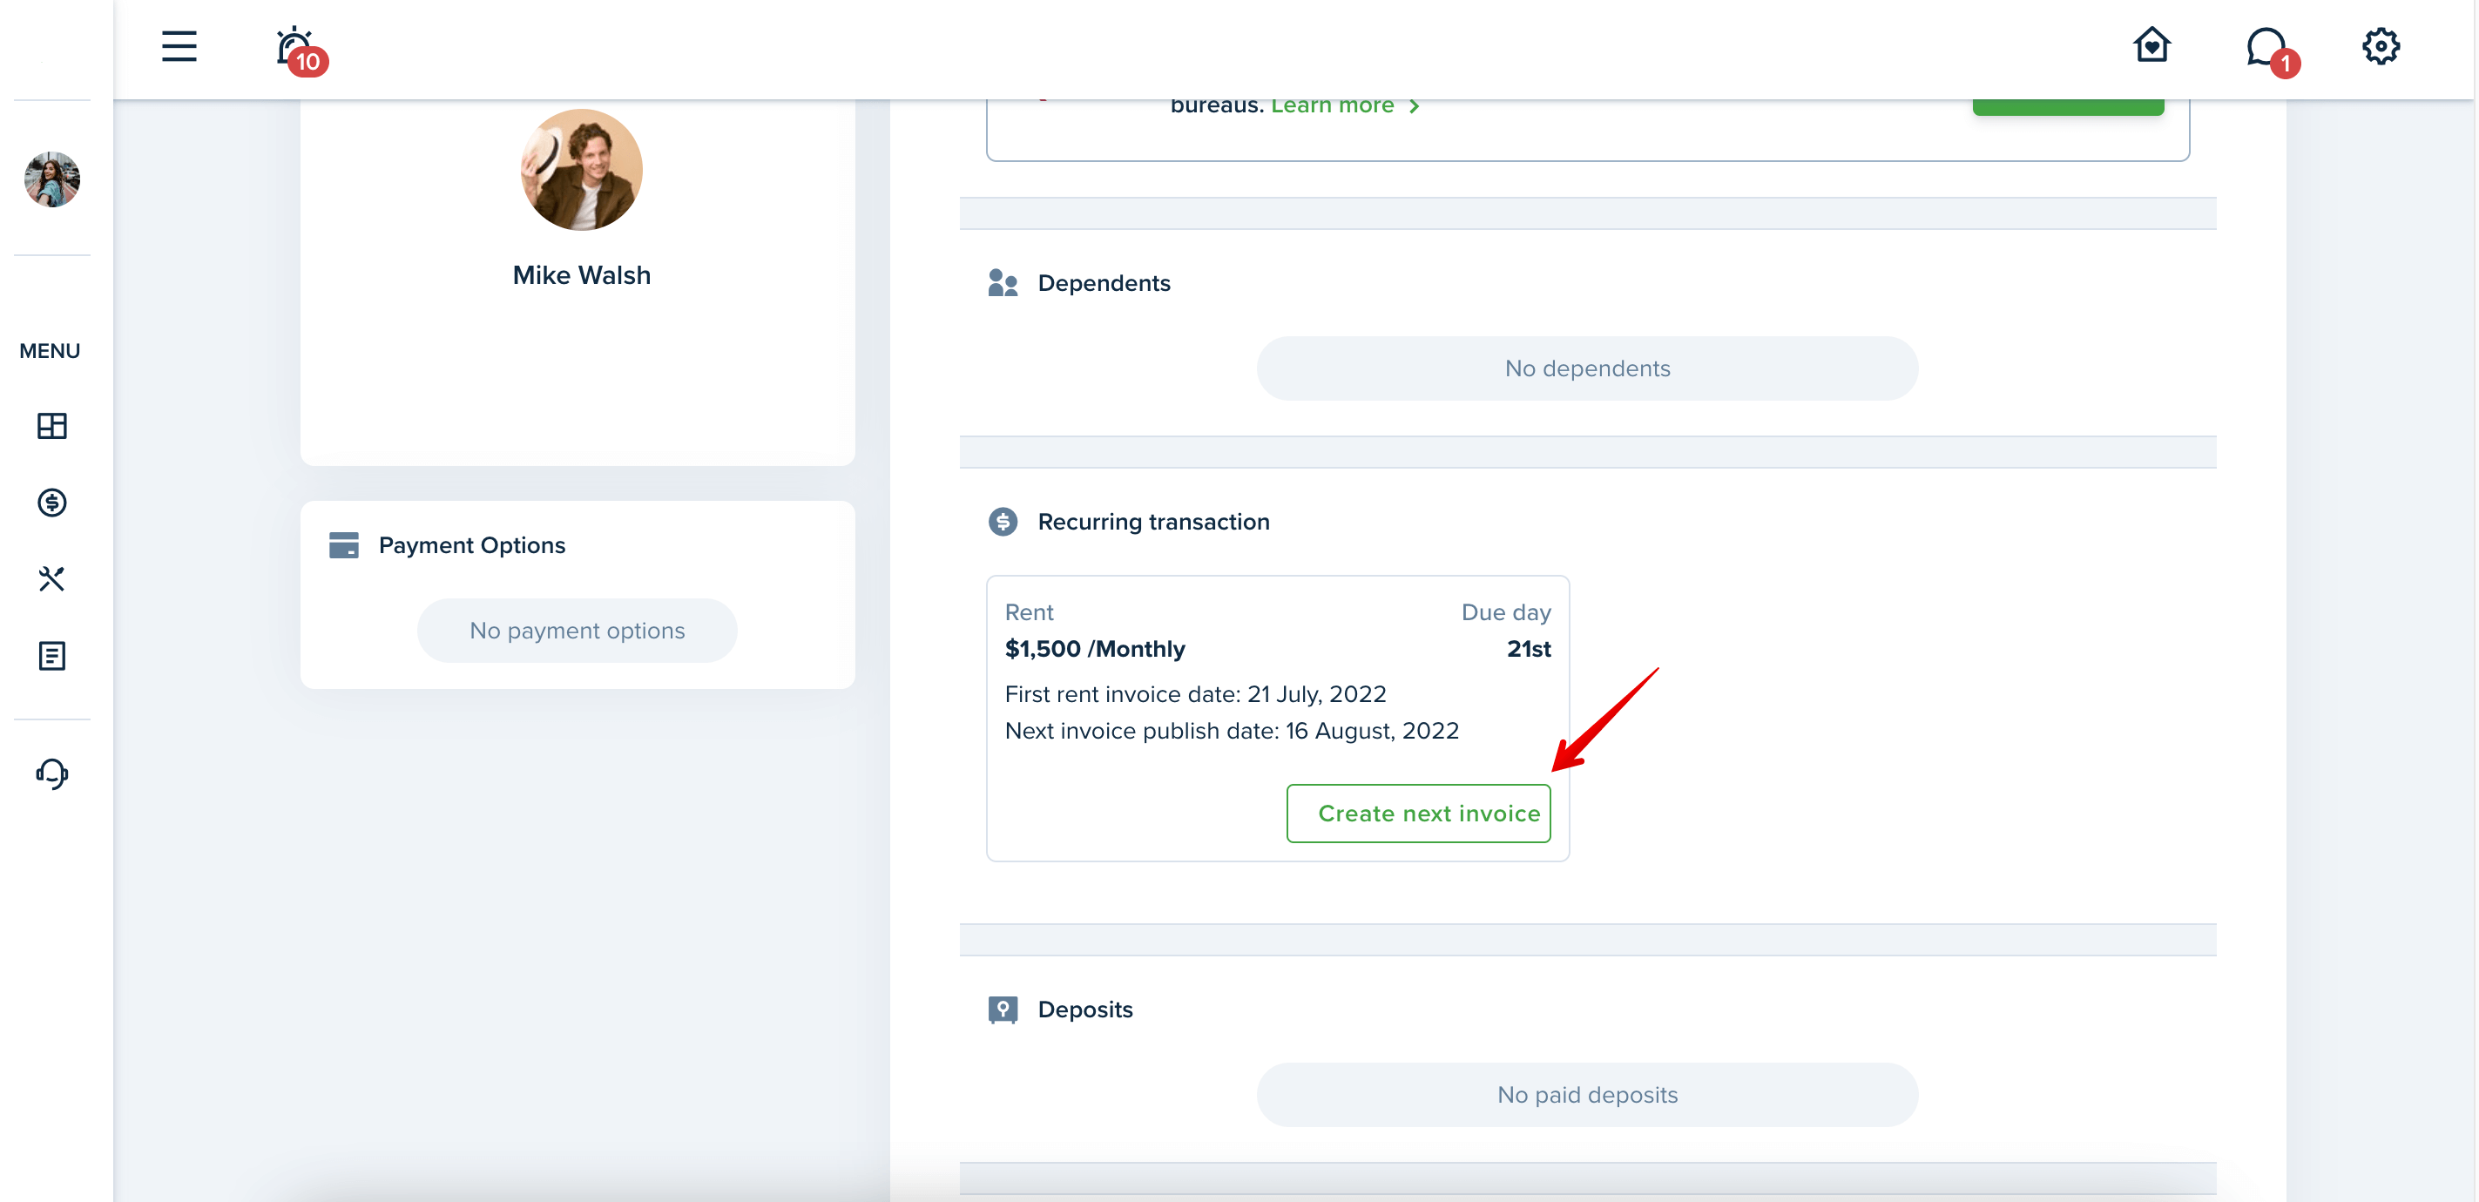Open the documents list icon in sidebar
Screen dimensions: 2479x1202
click(52, 655)
